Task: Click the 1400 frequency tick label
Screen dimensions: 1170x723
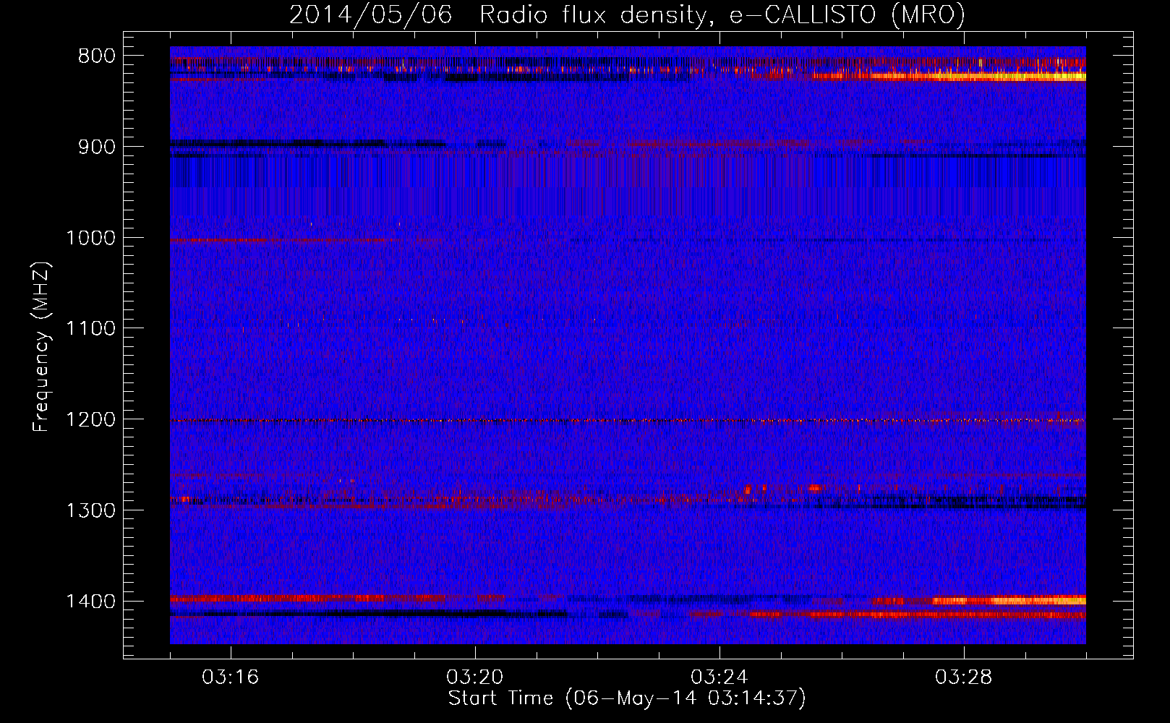Action: 92,602
